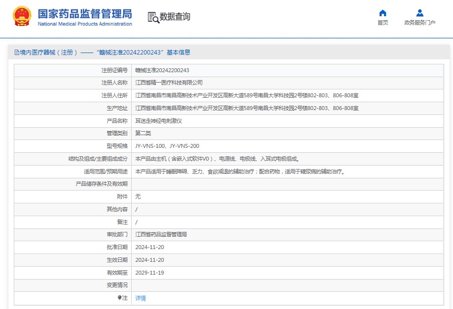Click the 有效期至 date 2029-11-19
Screen dimensions: 453x309
point(149,273)
